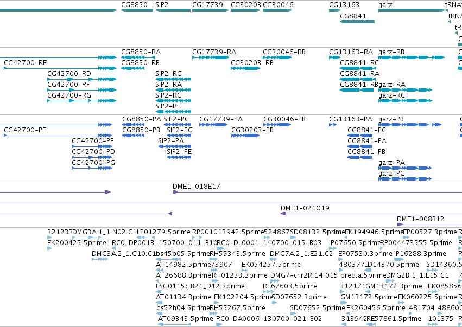The width and height of the screenshot is (462, 327).
Task: Click EST RE67603.5prime
Action: (268, 292)
